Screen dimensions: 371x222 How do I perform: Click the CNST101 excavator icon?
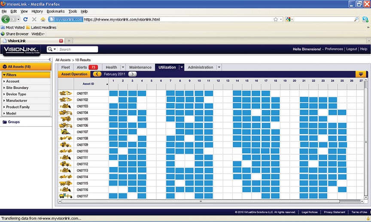click(66, 93)
